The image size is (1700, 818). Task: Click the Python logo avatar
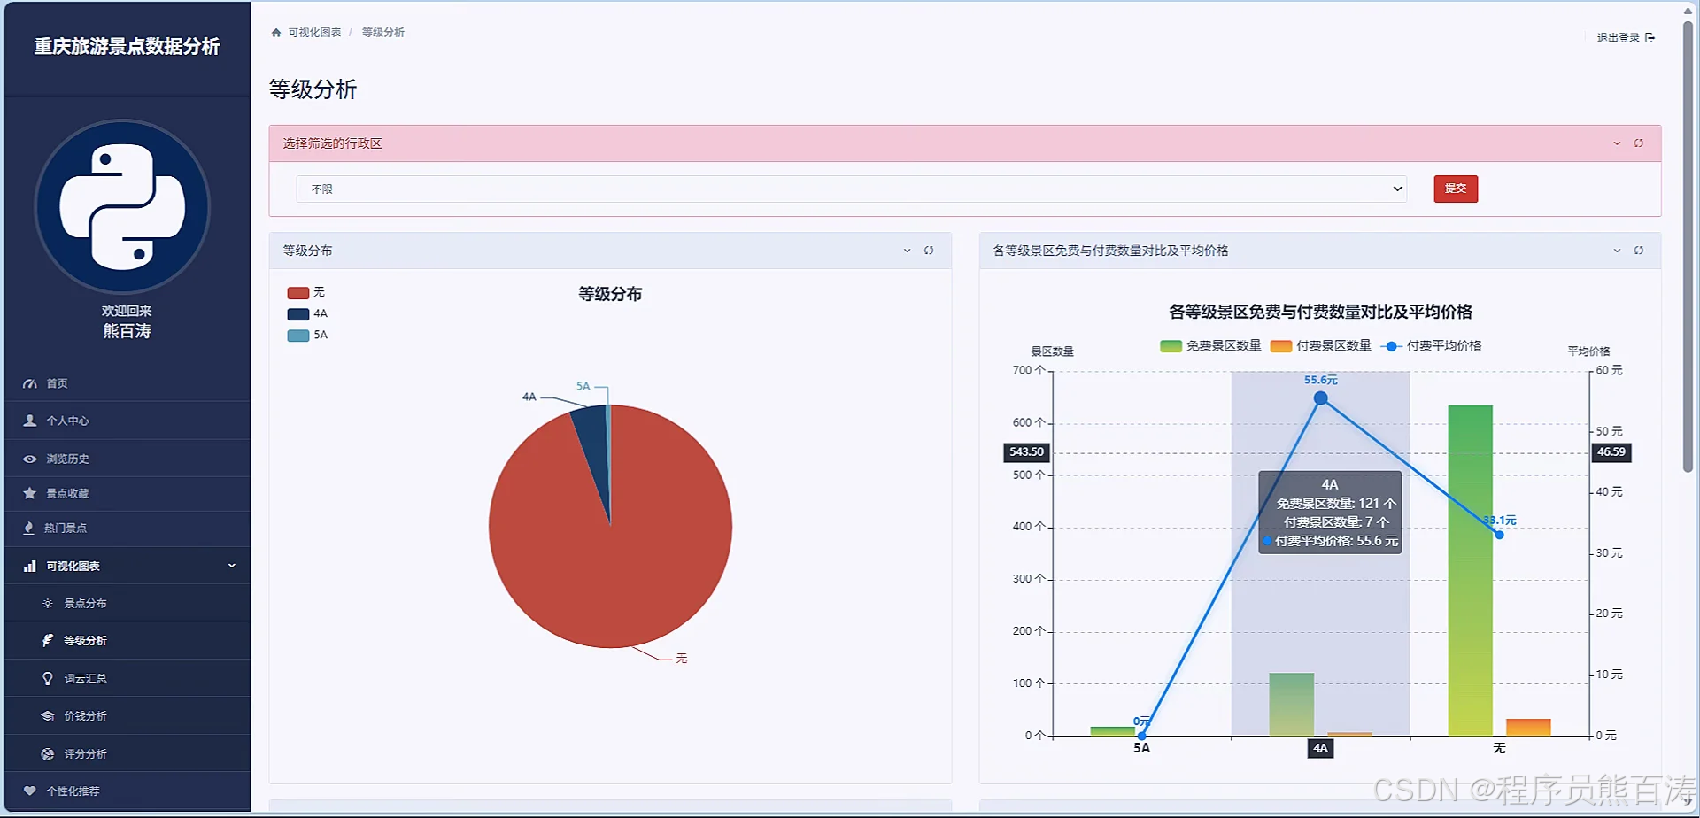pos(123,207)
